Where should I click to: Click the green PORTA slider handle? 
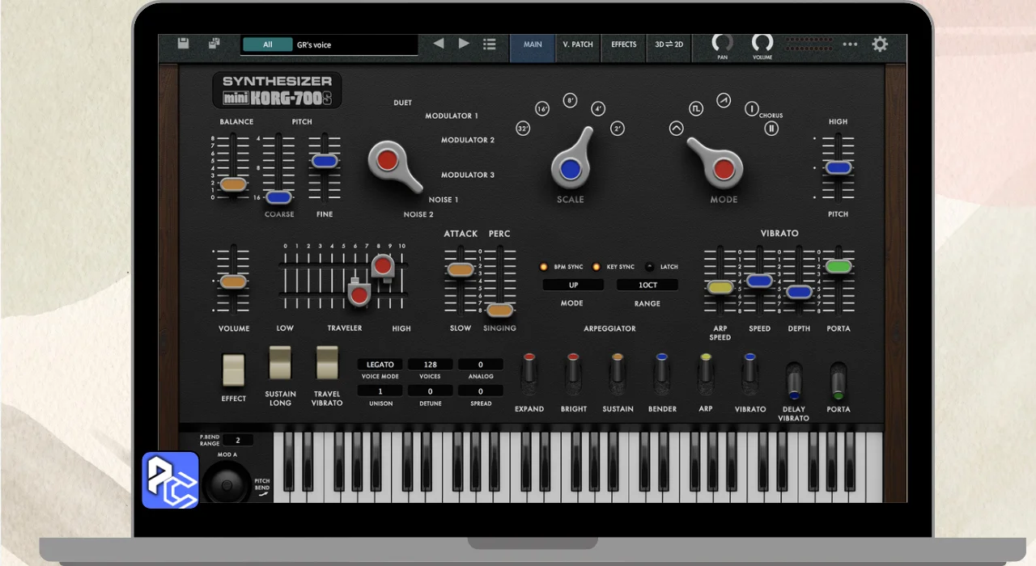[x=839, y=266]
